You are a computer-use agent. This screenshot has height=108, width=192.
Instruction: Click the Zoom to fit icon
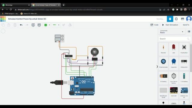point(3,31)
